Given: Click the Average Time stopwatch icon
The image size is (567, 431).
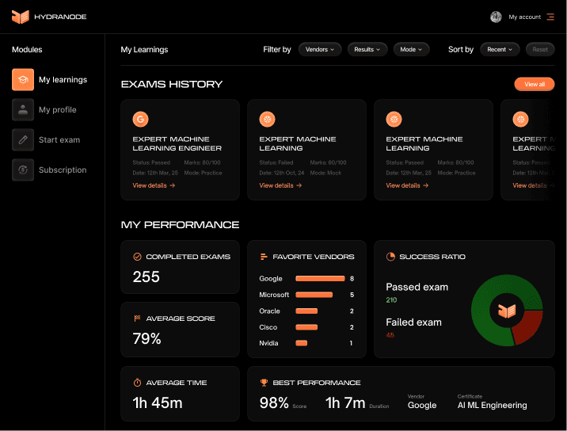Looking at the screenshot, I should tap(137, 383).
